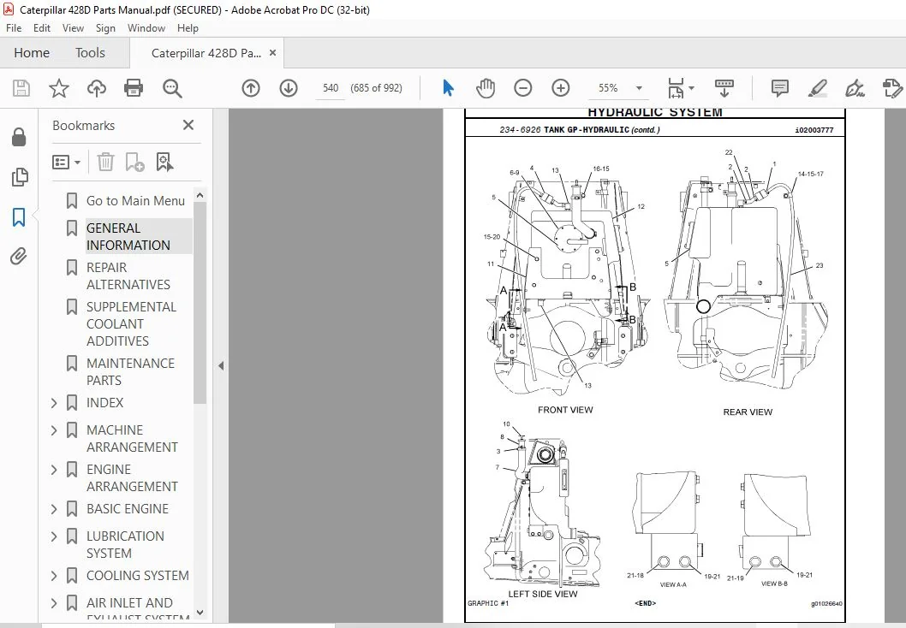Open zoom level dropdown arrow

point(639,88)
